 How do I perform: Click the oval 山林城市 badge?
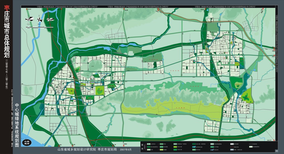pyautogui.click(x=27, y=142)
